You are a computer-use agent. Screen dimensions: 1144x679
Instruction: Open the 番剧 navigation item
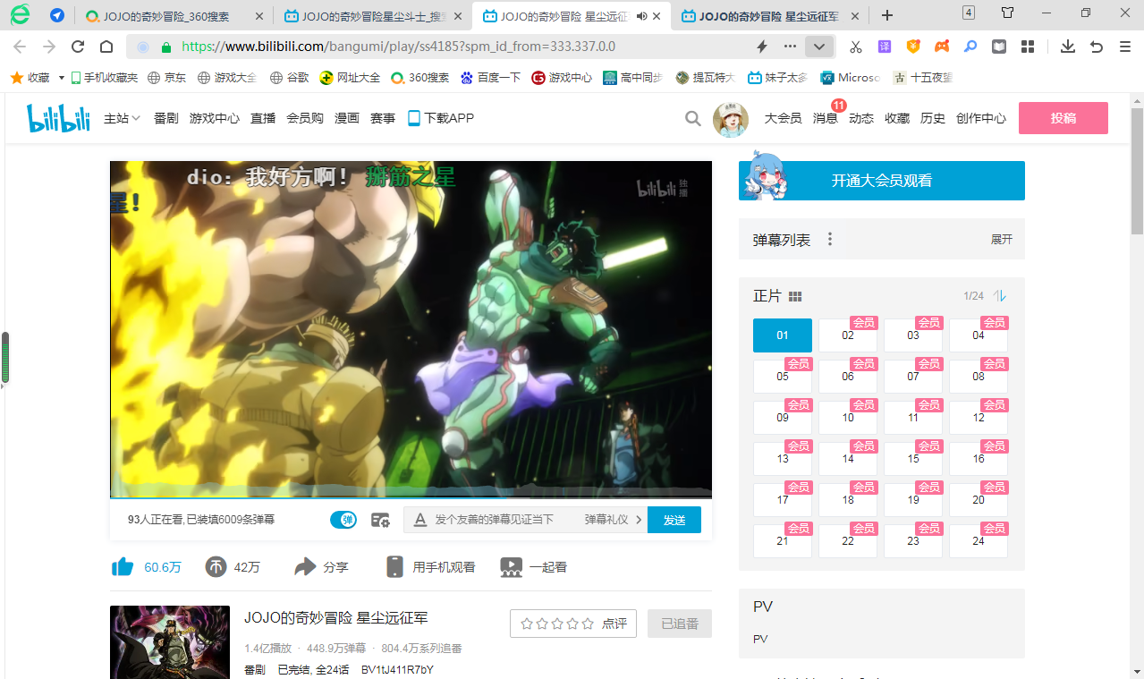coord(165,118)
